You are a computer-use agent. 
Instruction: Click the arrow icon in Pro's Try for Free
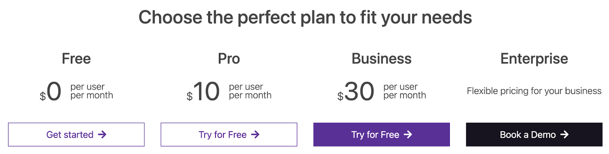pyautogui.click(x=255, y=135)
